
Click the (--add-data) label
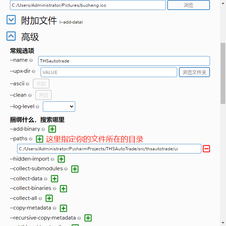(x=71, y=22)
